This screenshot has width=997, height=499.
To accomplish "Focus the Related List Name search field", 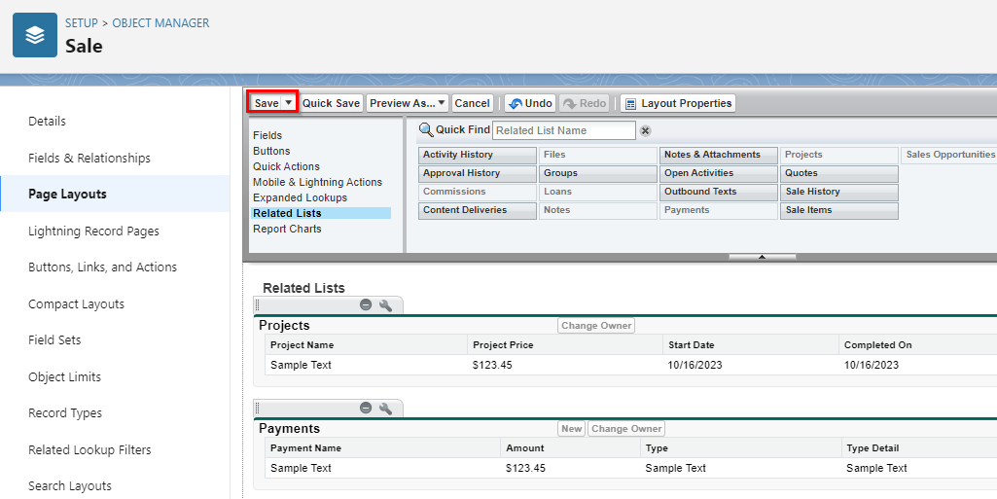I will tap(564, 130).
